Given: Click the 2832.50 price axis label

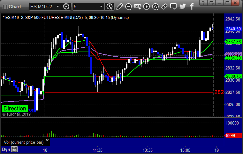Looking at the screenshot, I should pos(233,68).
